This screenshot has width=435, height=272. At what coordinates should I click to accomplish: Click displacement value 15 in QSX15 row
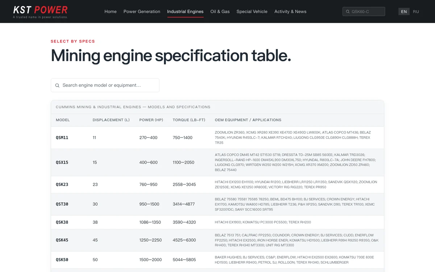(95, 162)
